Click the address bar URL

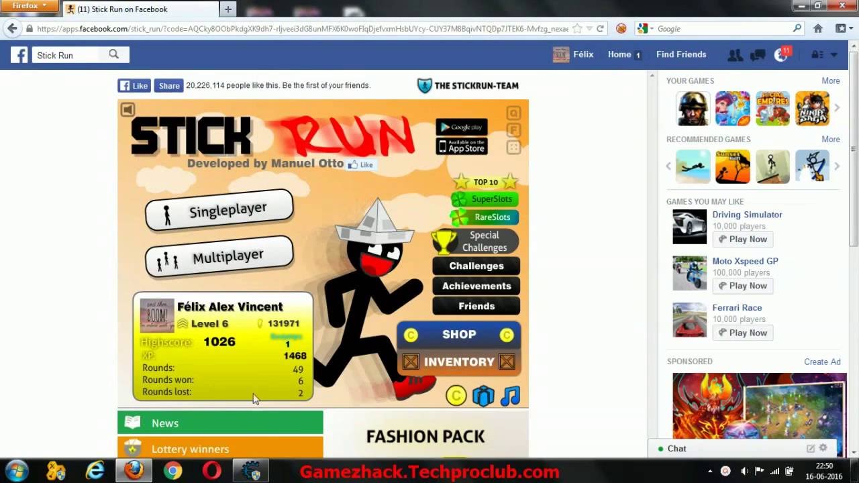click(302, 29)
